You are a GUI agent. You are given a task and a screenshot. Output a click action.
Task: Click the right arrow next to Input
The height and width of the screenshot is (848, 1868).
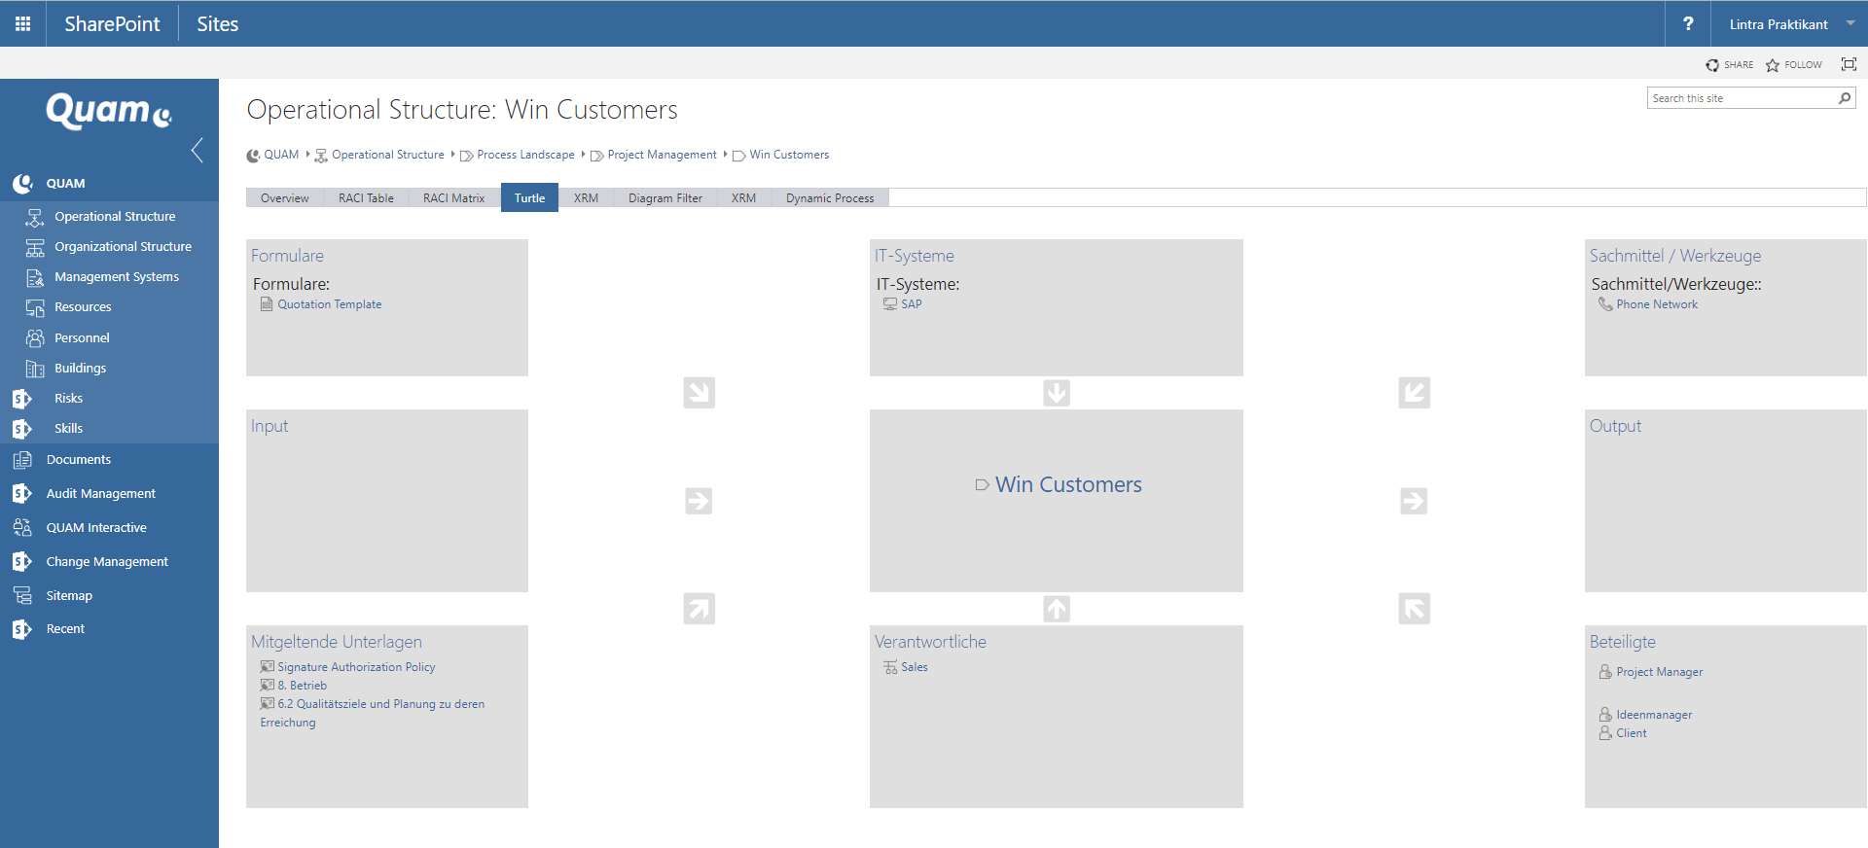coord(699,501)
